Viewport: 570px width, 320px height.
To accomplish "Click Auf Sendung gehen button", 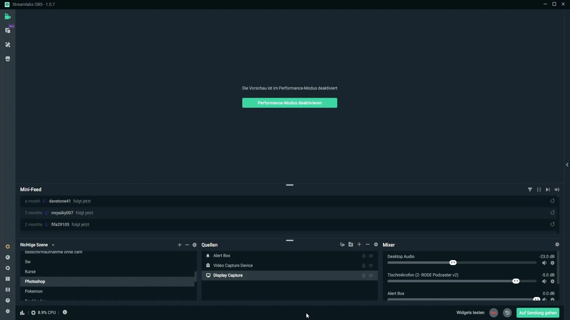I will (x=538, y=313).
